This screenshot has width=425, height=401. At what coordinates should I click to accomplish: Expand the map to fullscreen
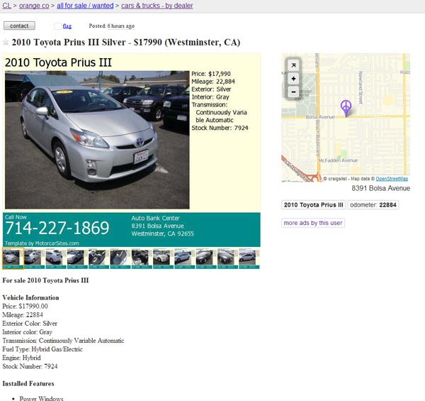click(x=293, y=65)
